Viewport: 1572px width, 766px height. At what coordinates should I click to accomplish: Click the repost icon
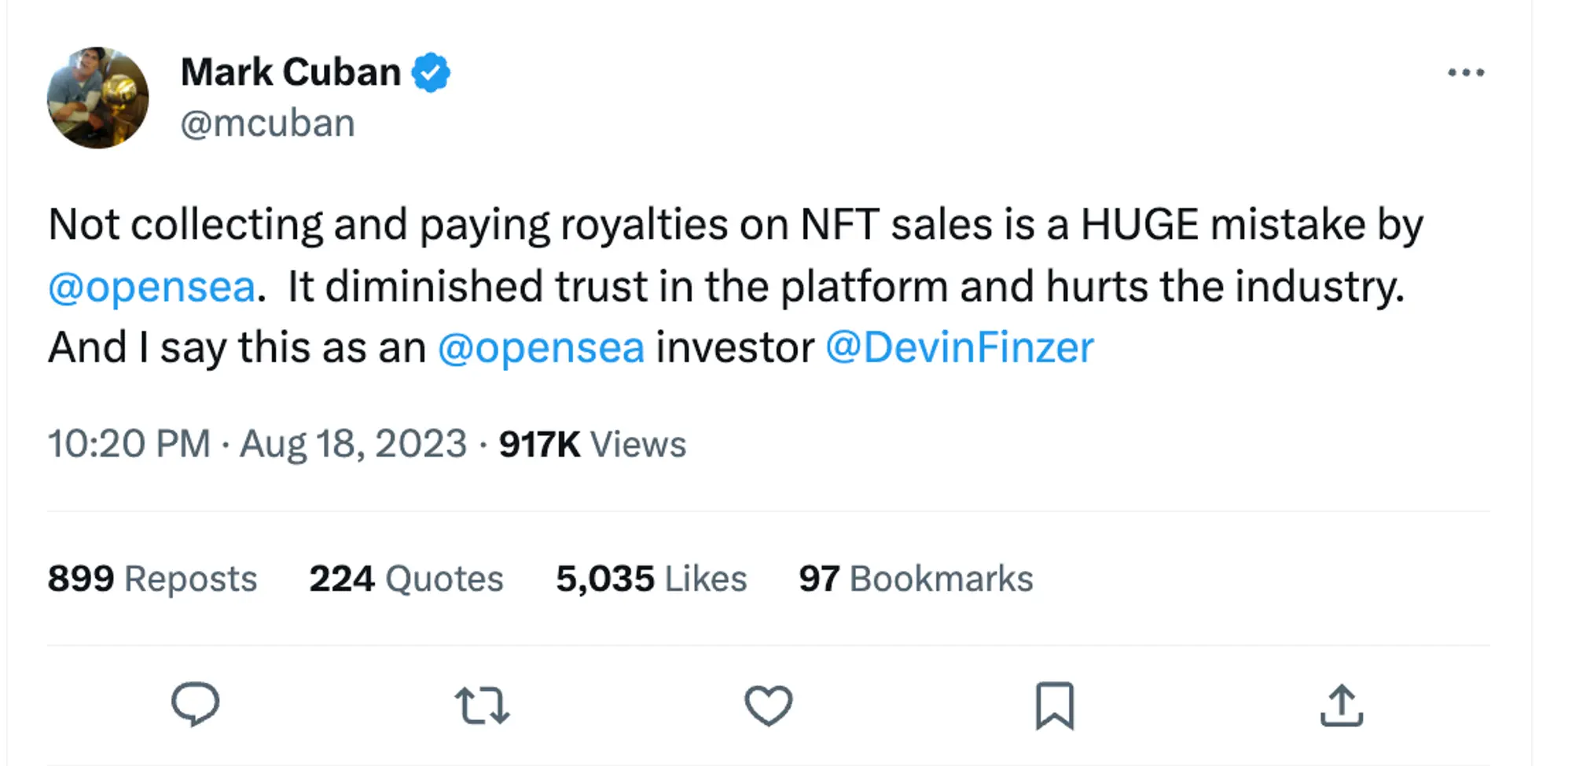pyautogui.click(x=481, y=705)
